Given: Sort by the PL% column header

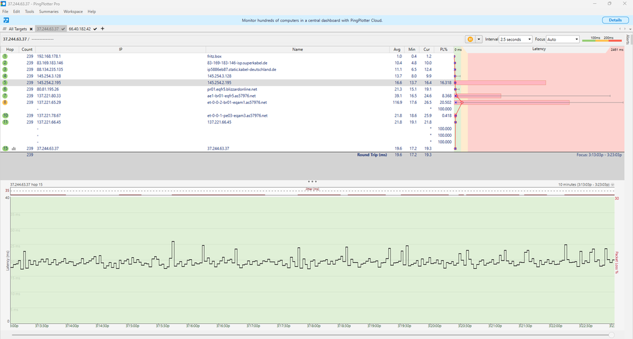Looking at the screenshot, I should 443,49.
